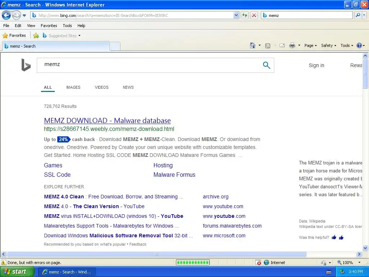369x277 pixels.
Task: Click the Refresh page icon
Action: pos(245,16)
